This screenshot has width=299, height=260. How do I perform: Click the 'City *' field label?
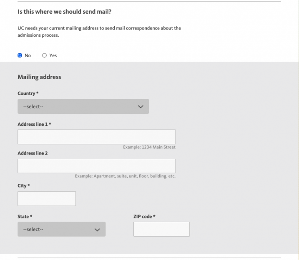click(23, 185)
